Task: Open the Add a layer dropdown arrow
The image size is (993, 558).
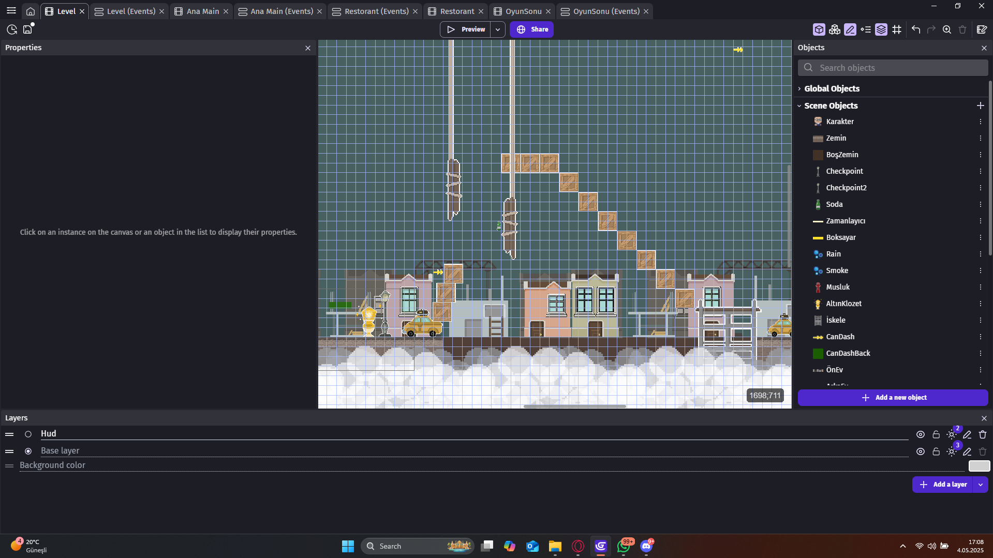Action: point(981,485)
